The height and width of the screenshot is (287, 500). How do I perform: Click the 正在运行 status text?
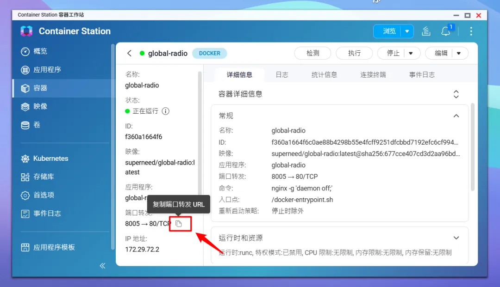pos(145,111)
